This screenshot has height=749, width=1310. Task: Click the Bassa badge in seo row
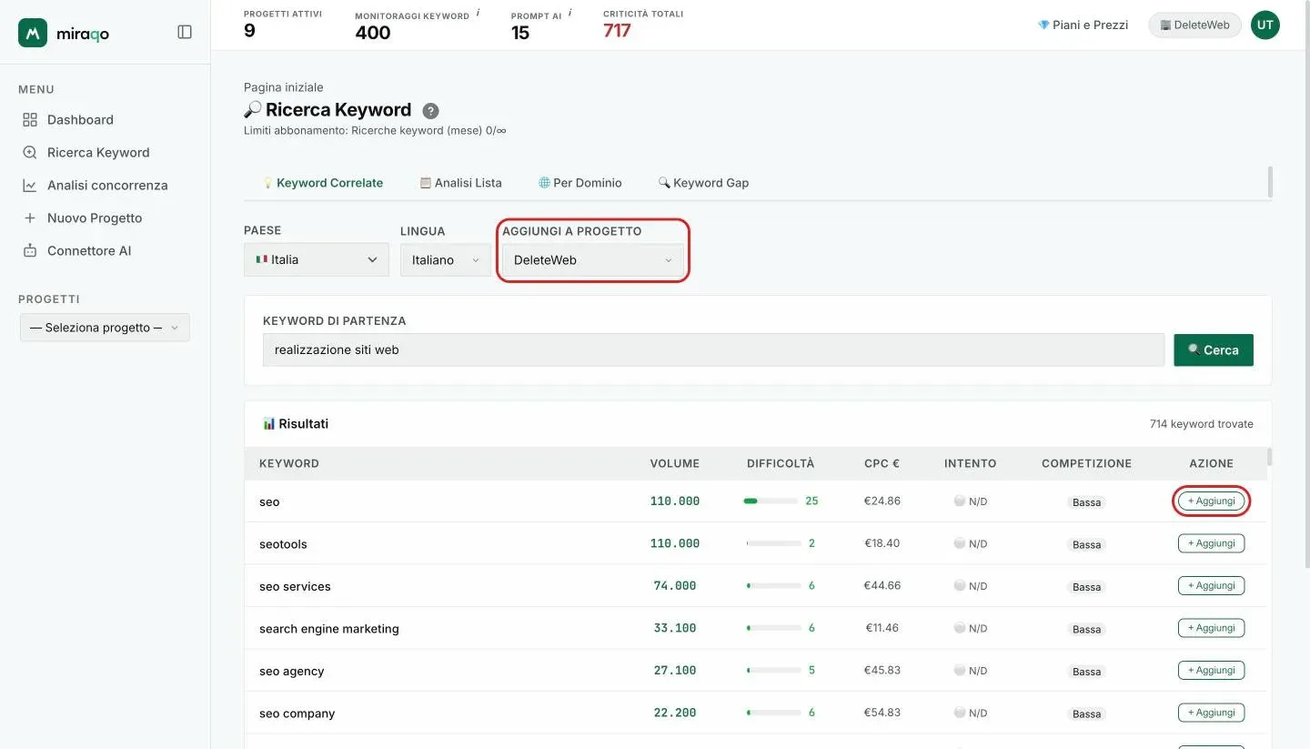pos(1086,501)
